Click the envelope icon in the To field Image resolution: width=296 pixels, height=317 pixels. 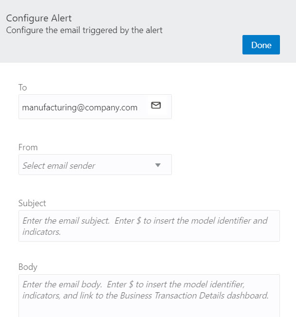click(x=156, y=106)
